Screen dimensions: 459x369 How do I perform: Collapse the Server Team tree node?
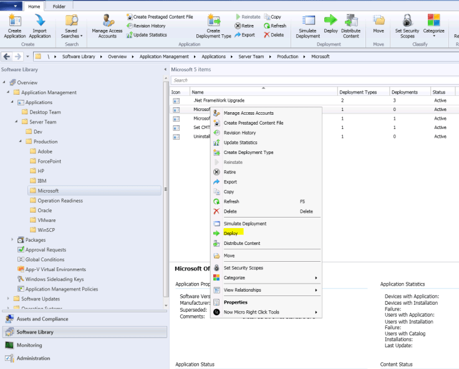point(17,122)
